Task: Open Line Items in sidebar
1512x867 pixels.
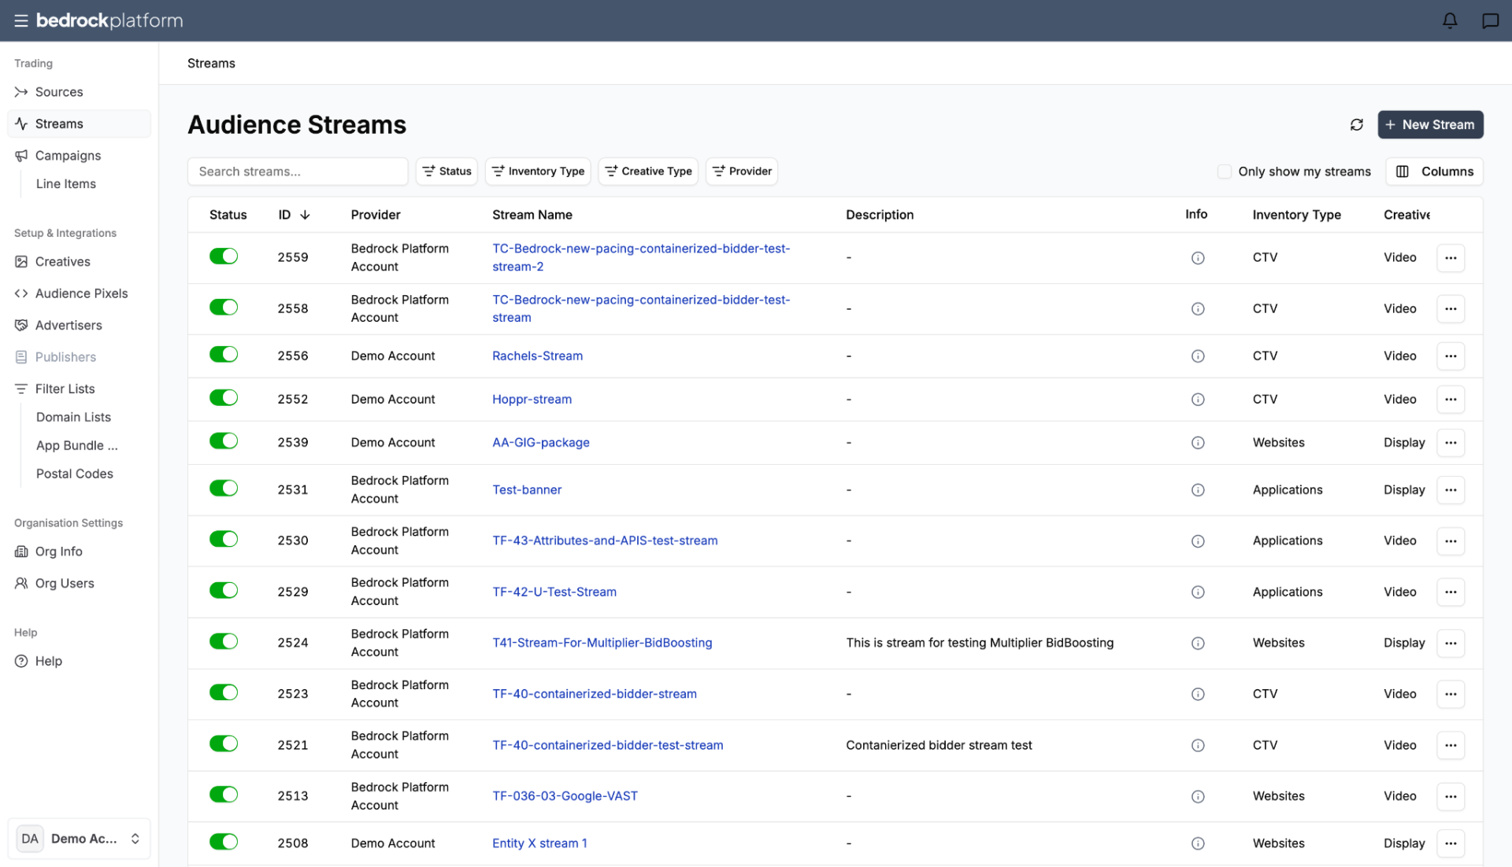Action: click(x=66, y=184)
